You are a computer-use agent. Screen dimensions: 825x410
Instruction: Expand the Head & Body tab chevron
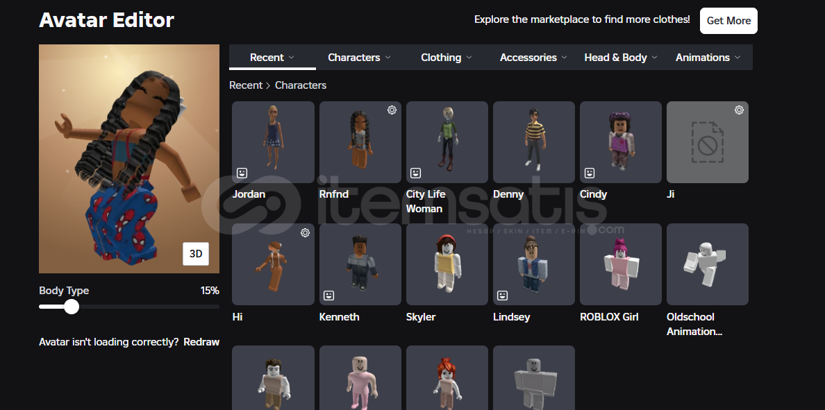[655, 58]
